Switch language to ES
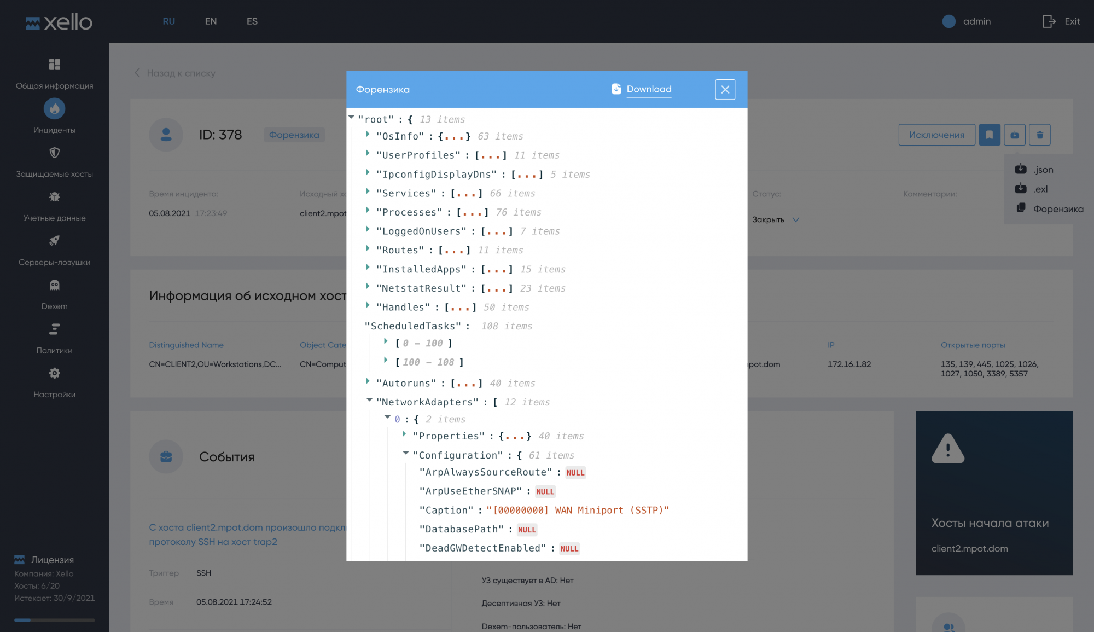The height and width of the screenshot is (632, 1094). coord(252,21)
